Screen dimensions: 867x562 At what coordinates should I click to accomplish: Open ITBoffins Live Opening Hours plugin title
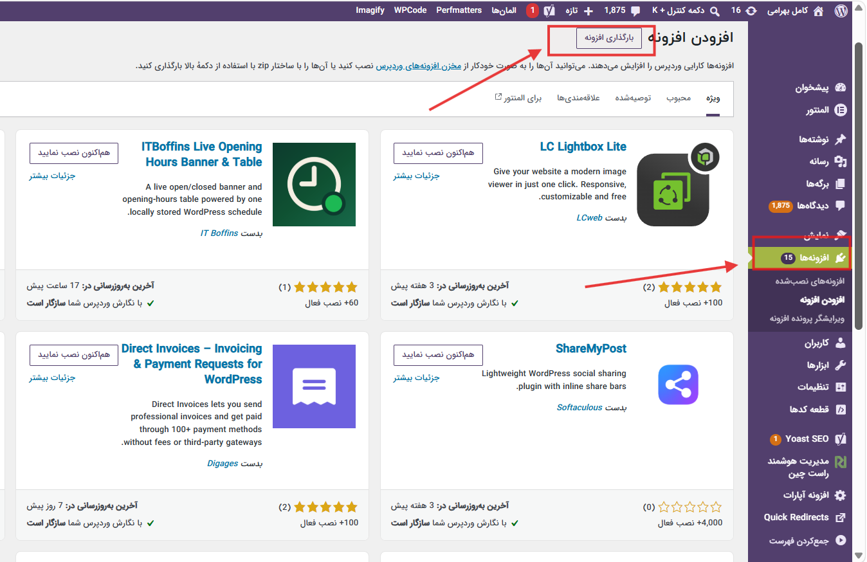[x=202, y=154]
